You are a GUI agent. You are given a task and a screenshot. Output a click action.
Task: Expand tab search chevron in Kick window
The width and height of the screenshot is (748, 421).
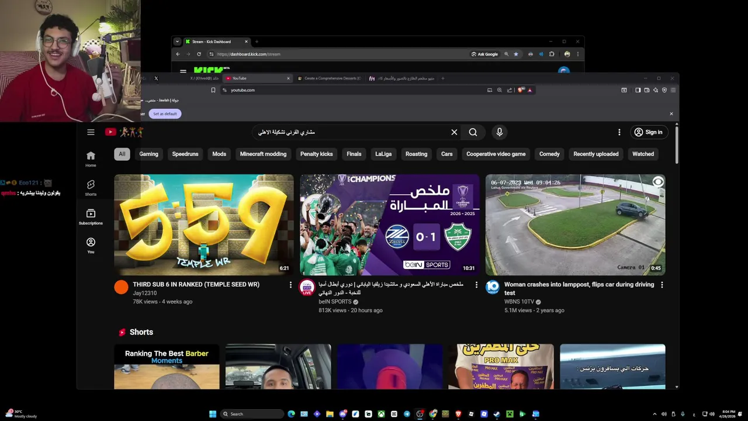(x=177, y=42)
